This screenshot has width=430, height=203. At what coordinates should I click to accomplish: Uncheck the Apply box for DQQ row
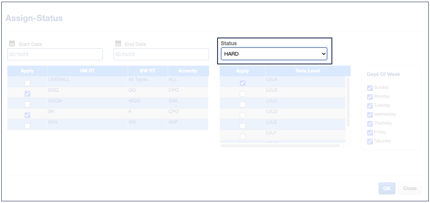[27, 94]
